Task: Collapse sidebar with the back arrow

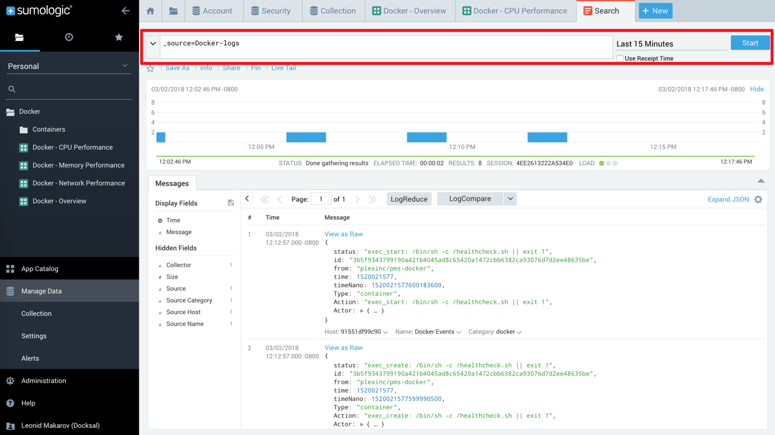Action: click(x=125, y=11)
